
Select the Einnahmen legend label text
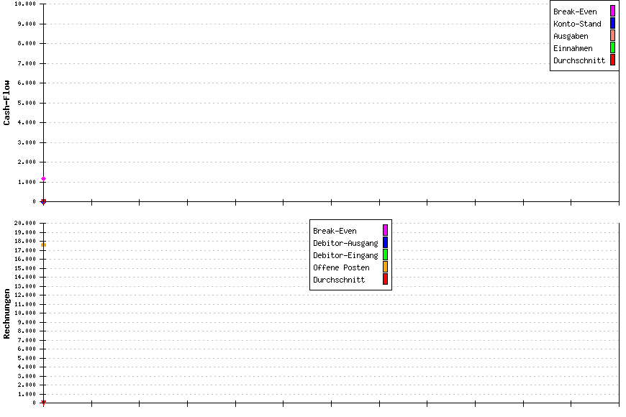point(573,48)
